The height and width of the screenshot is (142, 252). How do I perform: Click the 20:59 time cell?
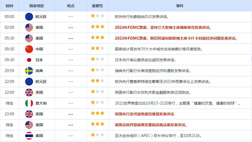coord(9,71)
